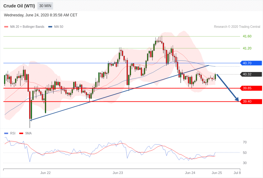
Task: Click the 9MA legend label
Action: 28,133
